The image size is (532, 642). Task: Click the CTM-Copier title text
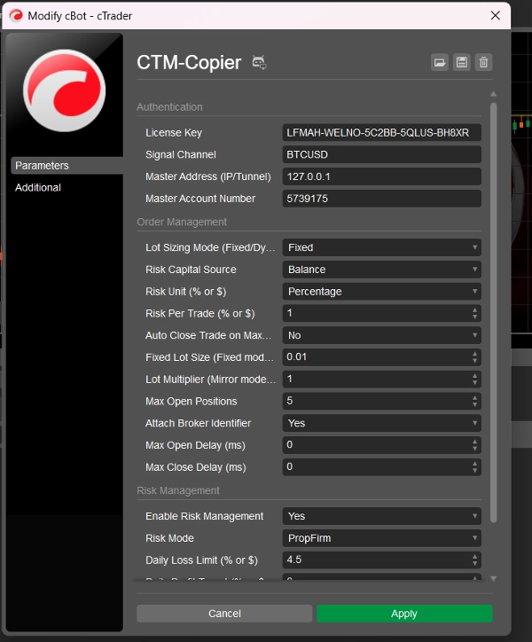click(x=189, y=63)
